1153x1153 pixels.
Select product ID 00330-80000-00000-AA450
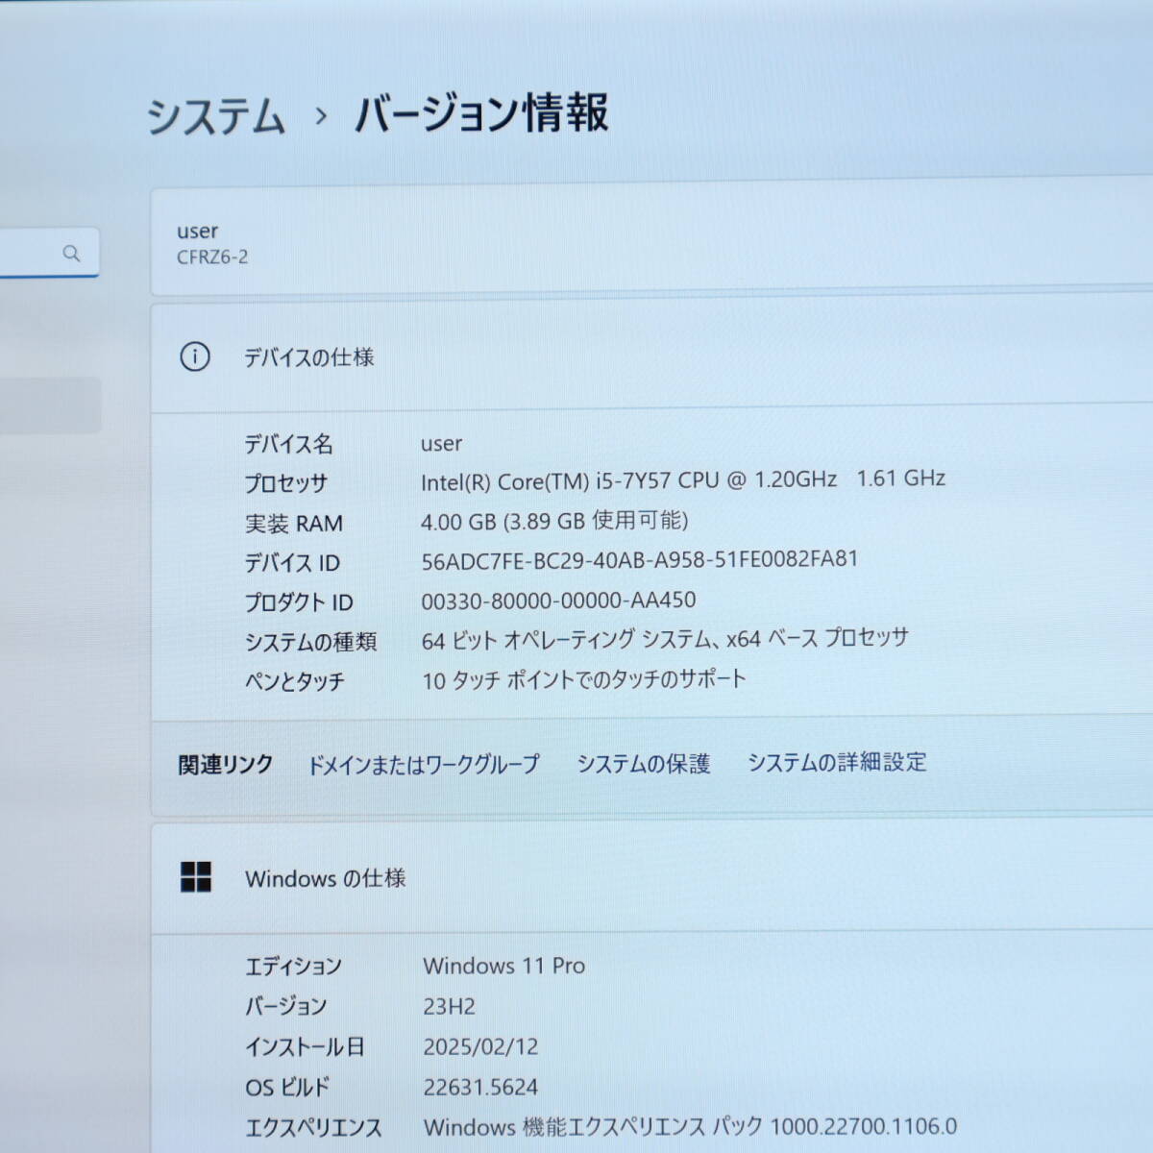[558, 601]
